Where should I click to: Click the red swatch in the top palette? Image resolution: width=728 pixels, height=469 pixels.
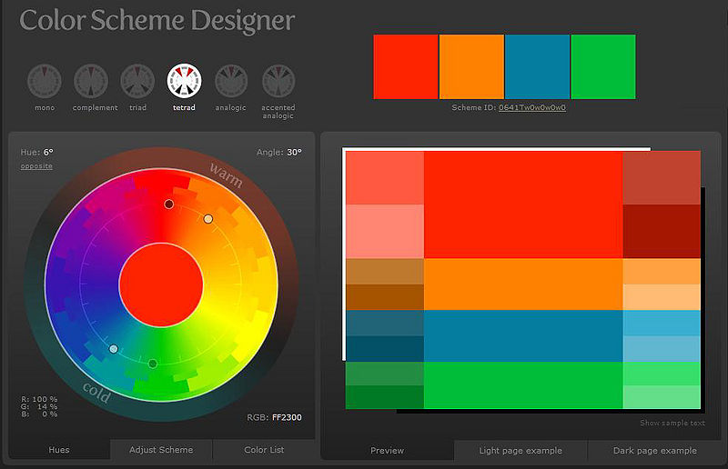pos(406,66)
